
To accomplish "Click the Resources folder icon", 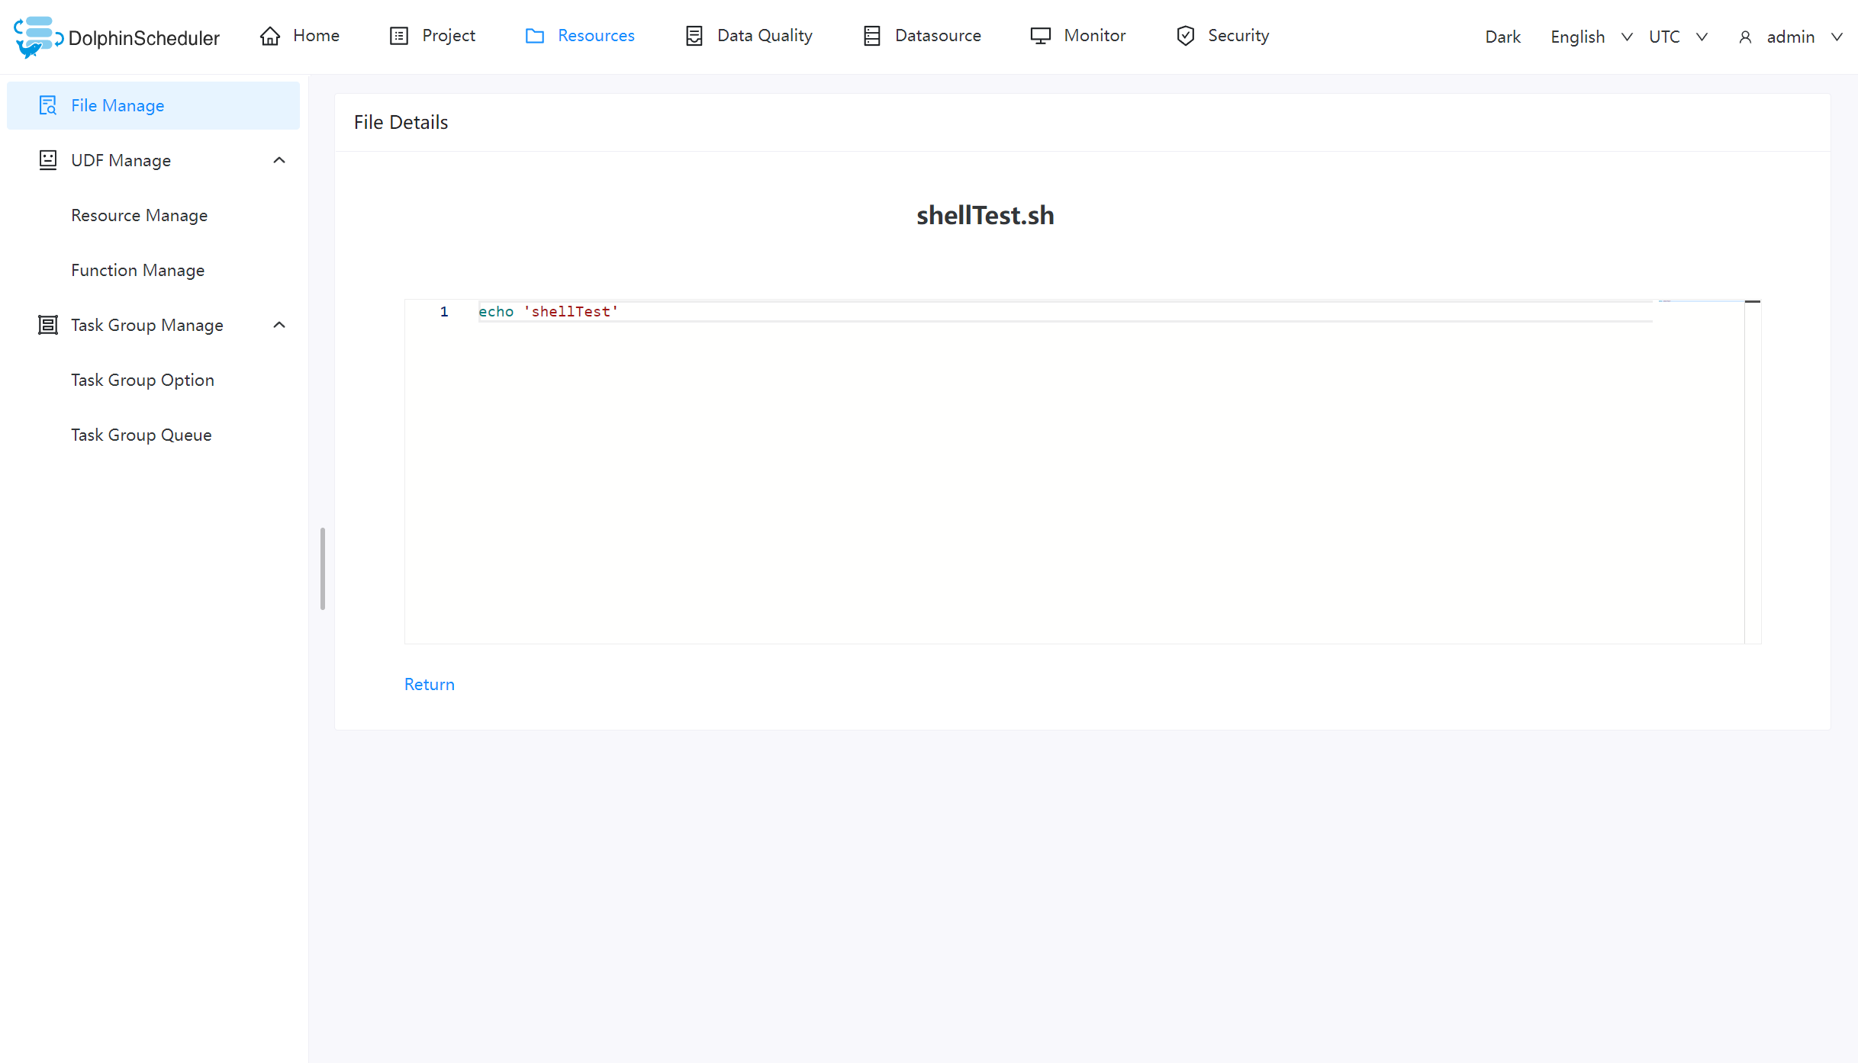I will tap(535, 35).
